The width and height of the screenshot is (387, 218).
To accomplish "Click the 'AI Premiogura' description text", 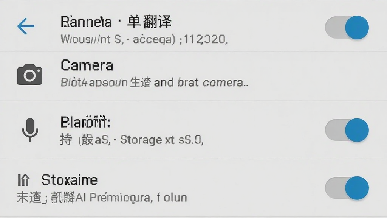I will pos(102,198).
